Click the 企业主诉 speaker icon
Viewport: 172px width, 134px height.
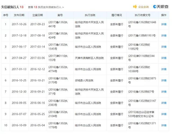pyautogui.click(x=135, y=7)
